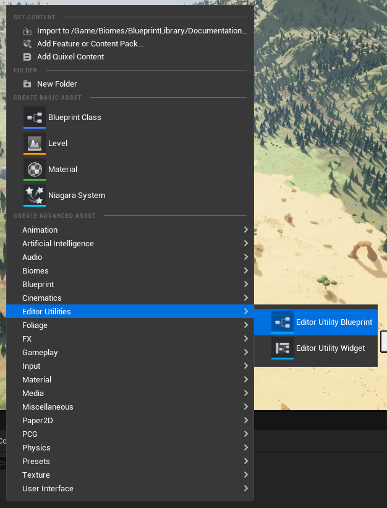Click the Add Feature or Content Pack icon
Image resolution: width=387 pixels, height=508 pixels.
point(27,44)
